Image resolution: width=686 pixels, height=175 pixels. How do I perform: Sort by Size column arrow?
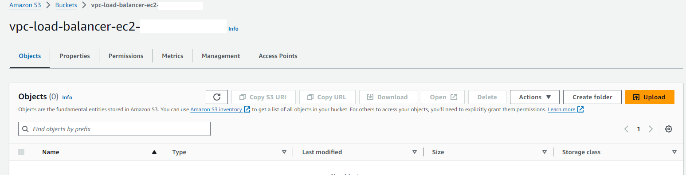click(x=545, y=152)
